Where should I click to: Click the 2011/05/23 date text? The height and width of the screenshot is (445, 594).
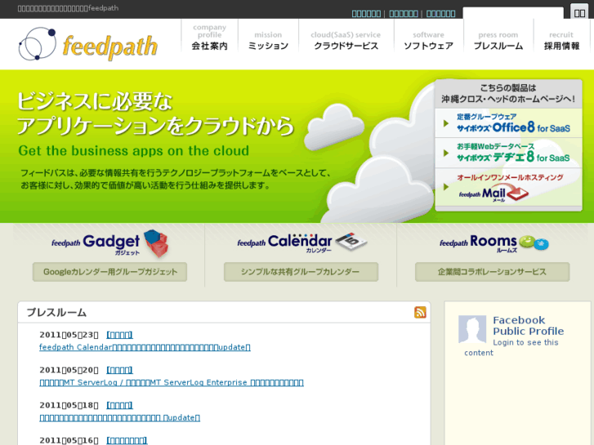click(69, 335)
